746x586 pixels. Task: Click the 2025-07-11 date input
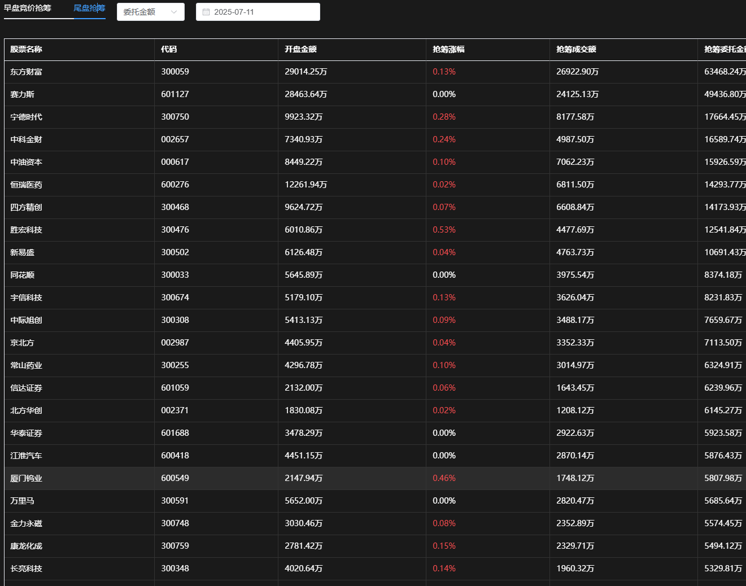click(x=258, y=12)
